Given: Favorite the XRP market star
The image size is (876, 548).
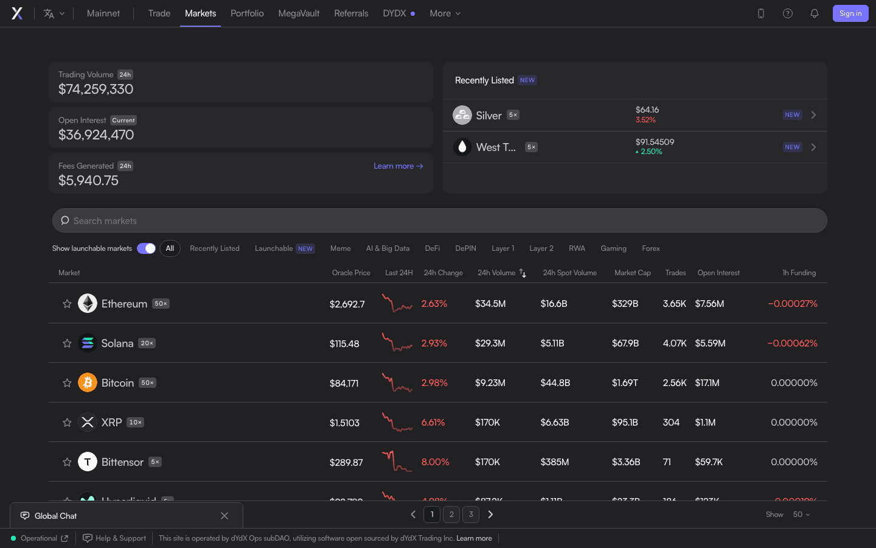Looking at the screenshot, I should (67, 423).
